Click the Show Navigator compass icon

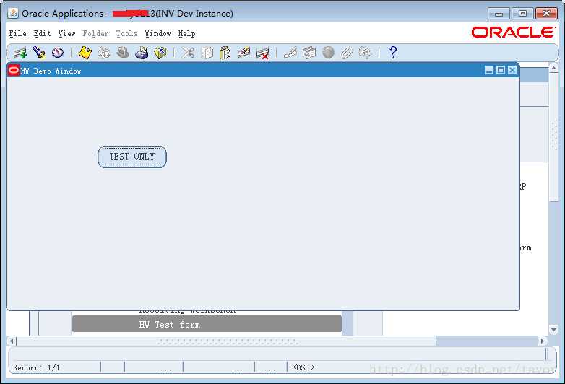click(58, 53)
